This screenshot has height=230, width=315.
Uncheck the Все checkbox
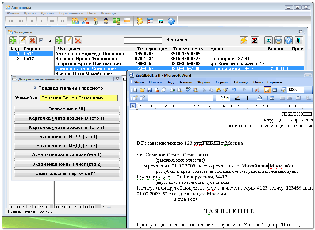(x=41, y=40)
